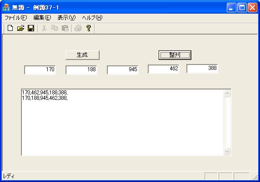Click the 生成 button
260x182 pixels.
click(x=82, y=55)
